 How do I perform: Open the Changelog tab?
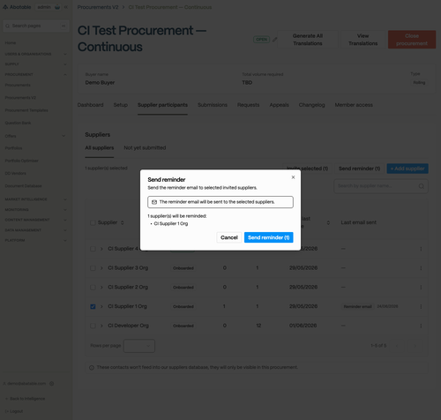click(311, 105)
